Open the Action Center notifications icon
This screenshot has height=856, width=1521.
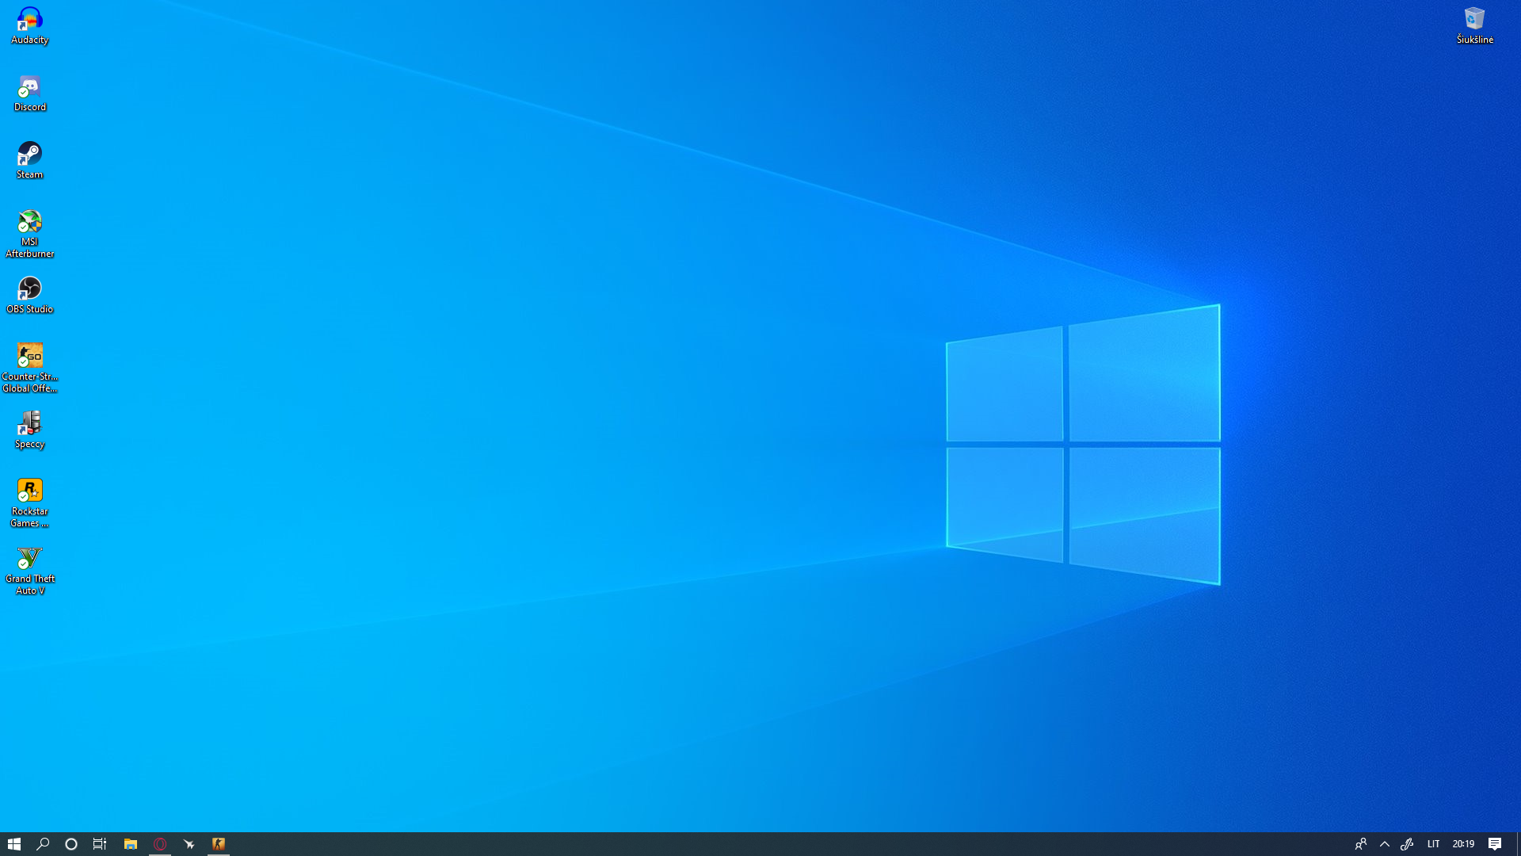[x=1495, y=844]
